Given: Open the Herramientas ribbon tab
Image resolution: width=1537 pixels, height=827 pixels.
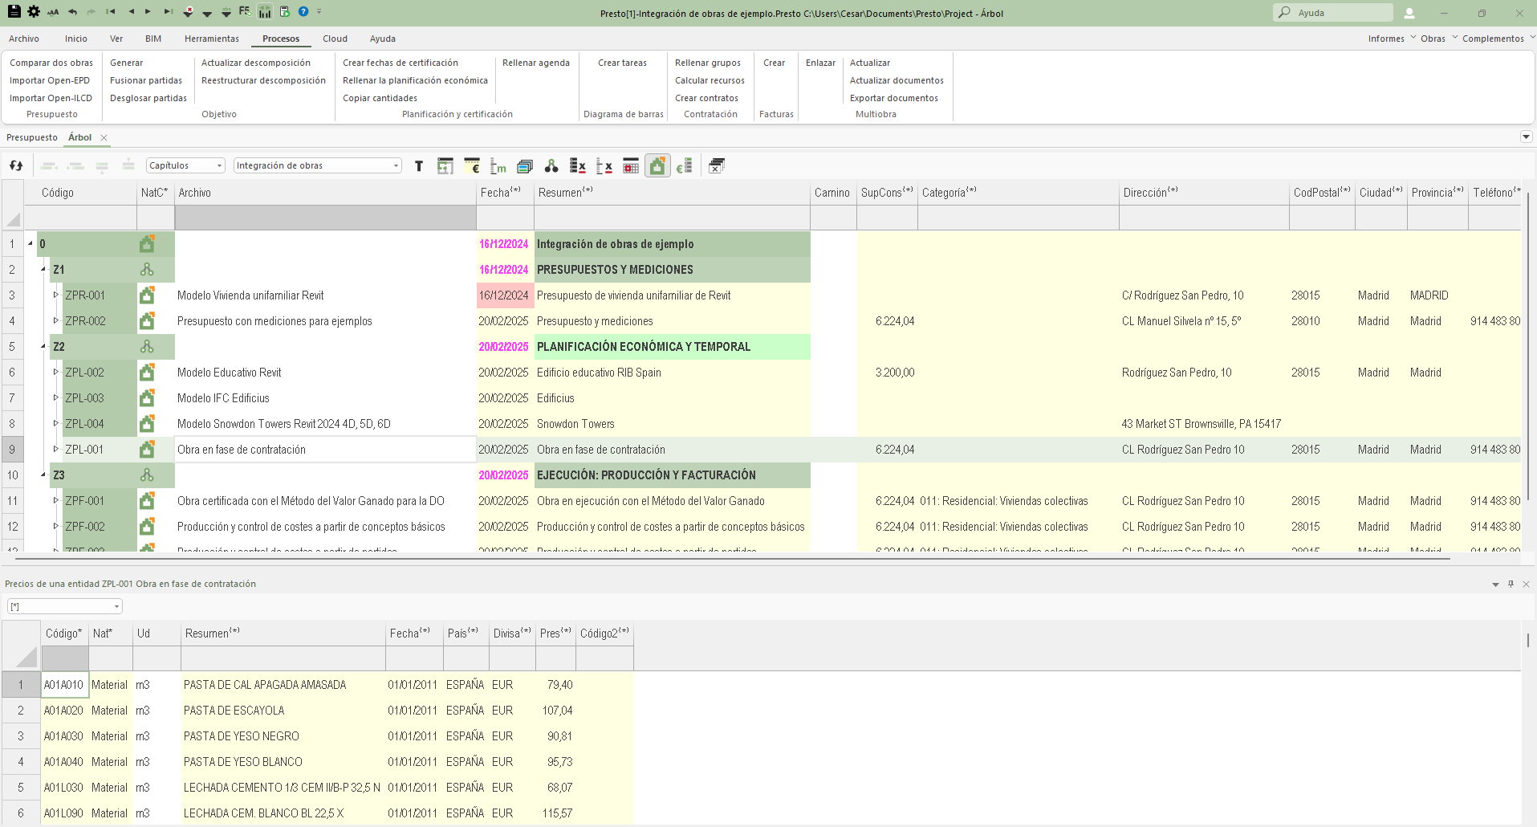Looking at the screenshot, I should click(x=211, y=39).
